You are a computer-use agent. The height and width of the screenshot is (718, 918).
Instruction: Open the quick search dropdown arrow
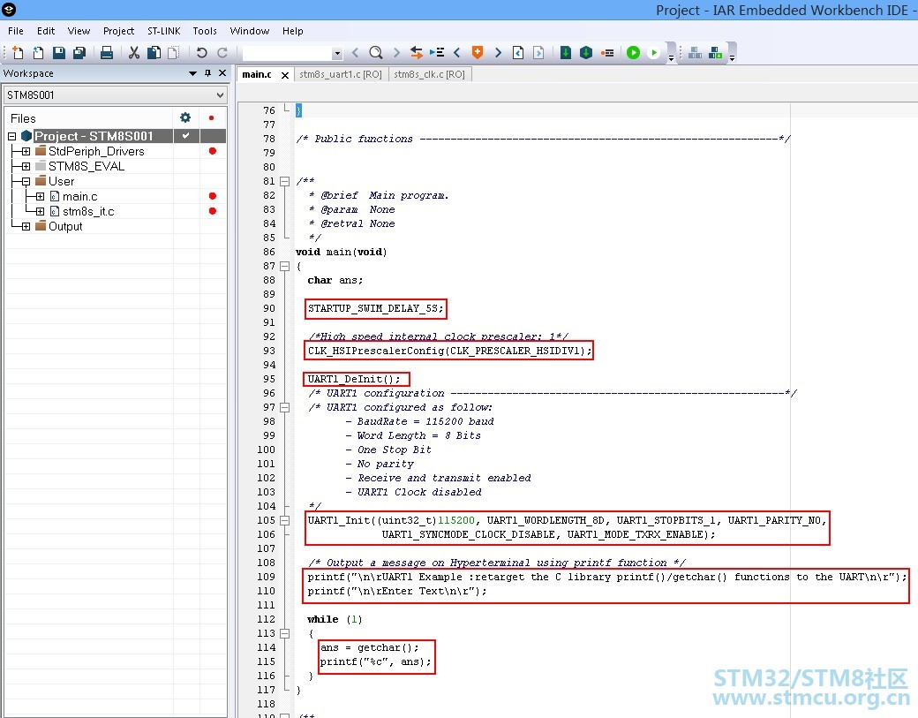(337, 53)
